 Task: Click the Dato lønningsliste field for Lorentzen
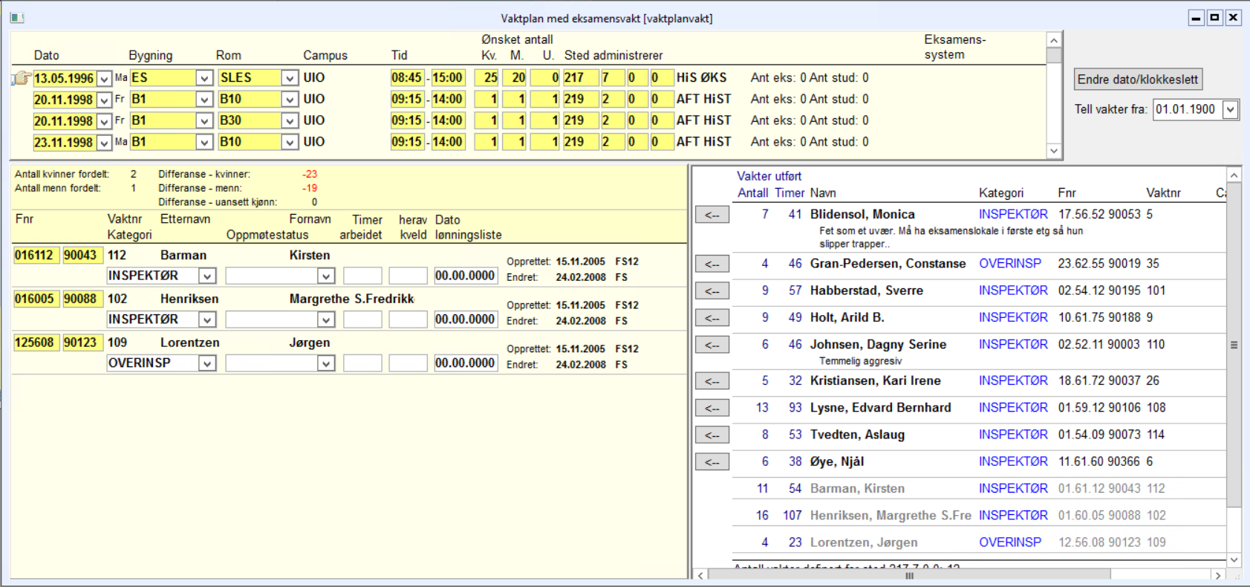click(465, 364)
